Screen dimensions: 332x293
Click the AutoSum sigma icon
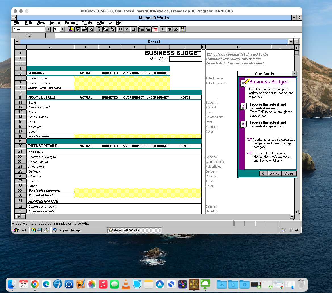pyautogui.click(x=163, y=29)
